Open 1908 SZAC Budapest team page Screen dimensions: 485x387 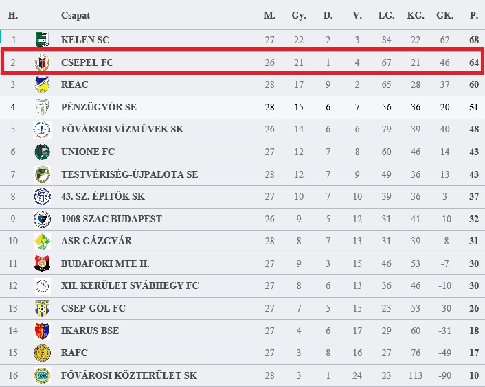[111, 219]
